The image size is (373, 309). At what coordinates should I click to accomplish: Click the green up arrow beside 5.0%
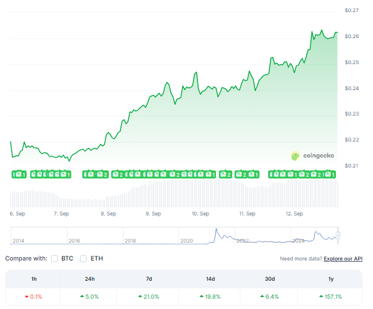point(82,297)
